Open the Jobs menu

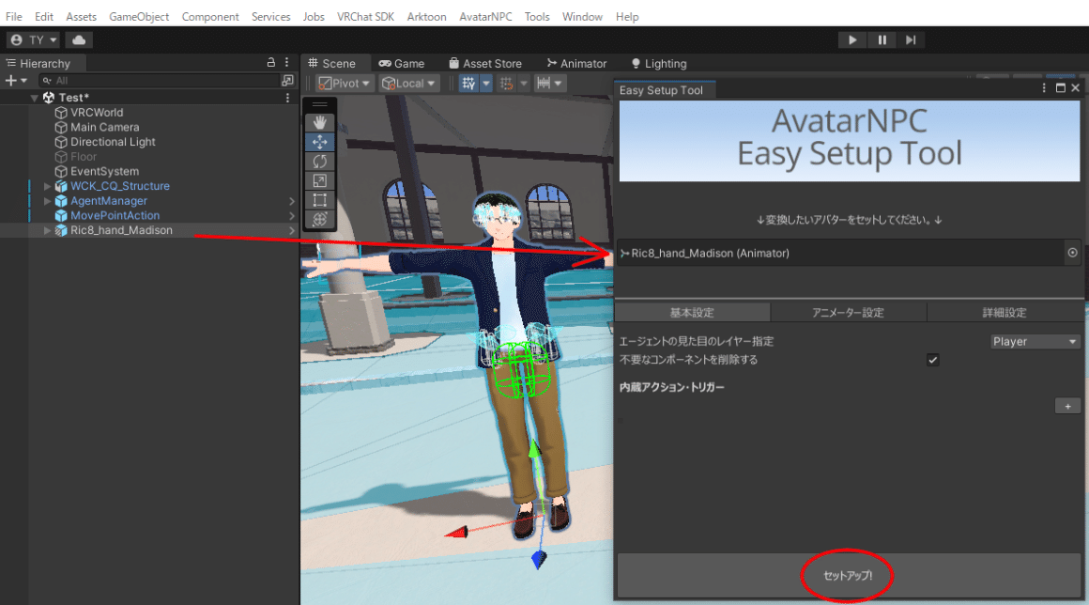(x=314, y=17)
